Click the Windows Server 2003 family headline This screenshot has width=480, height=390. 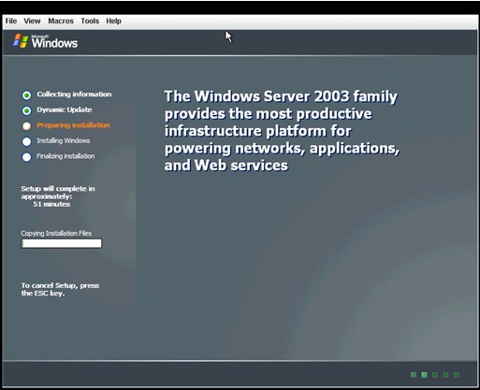(x=282, y=131)
